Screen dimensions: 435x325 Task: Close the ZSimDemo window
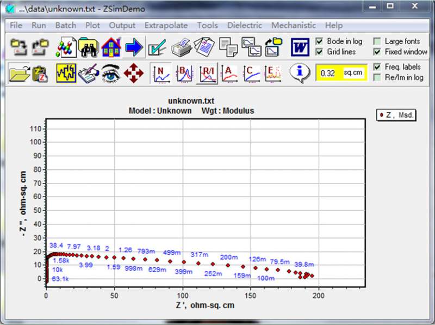(414, 6)
